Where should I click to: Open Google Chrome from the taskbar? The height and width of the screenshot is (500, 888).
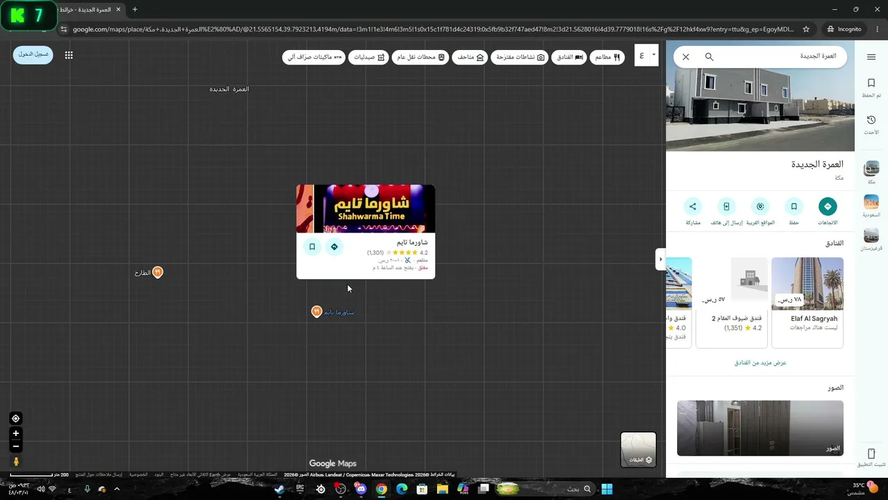tap(381, 489)
